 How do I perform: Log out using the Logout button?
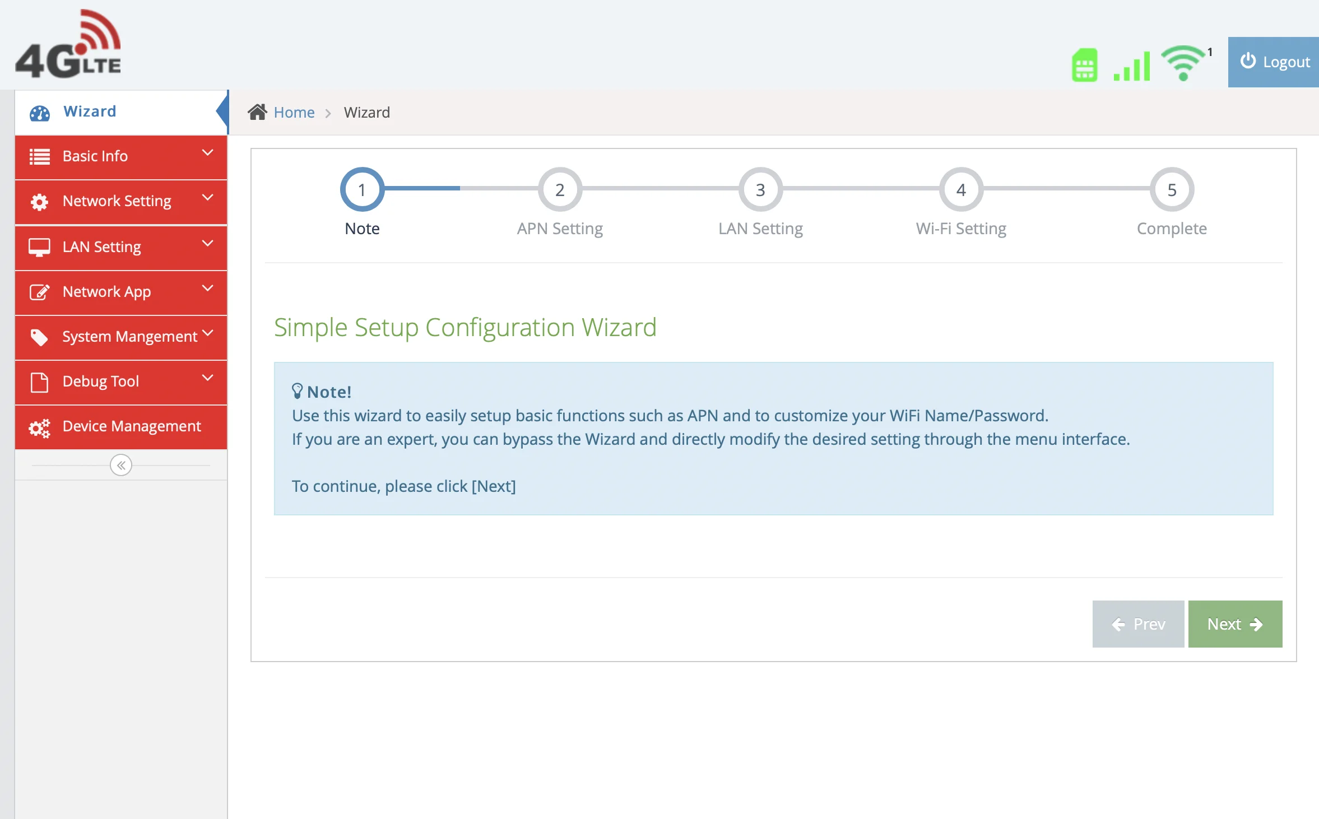(1274, 62)
